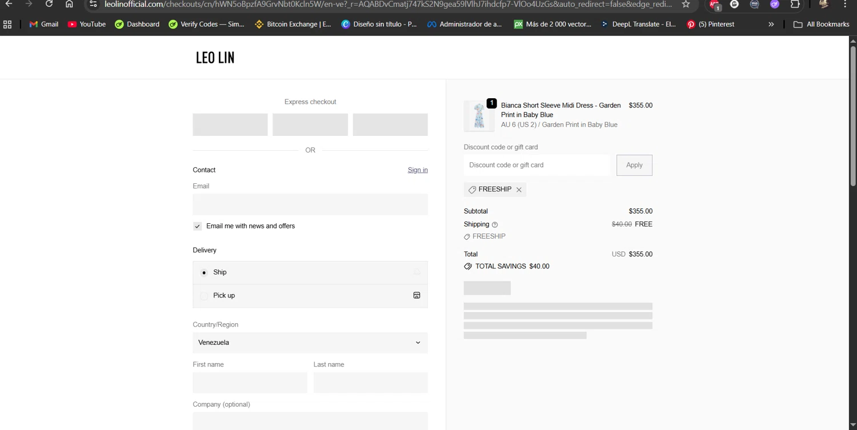Open the Administrador de a... bookmark
Image resolution: width=857 pixels, height=430 pixels.
464,25
